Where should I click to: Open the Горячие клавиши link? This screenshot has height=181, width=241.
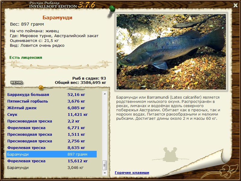(x=132, y=173)
